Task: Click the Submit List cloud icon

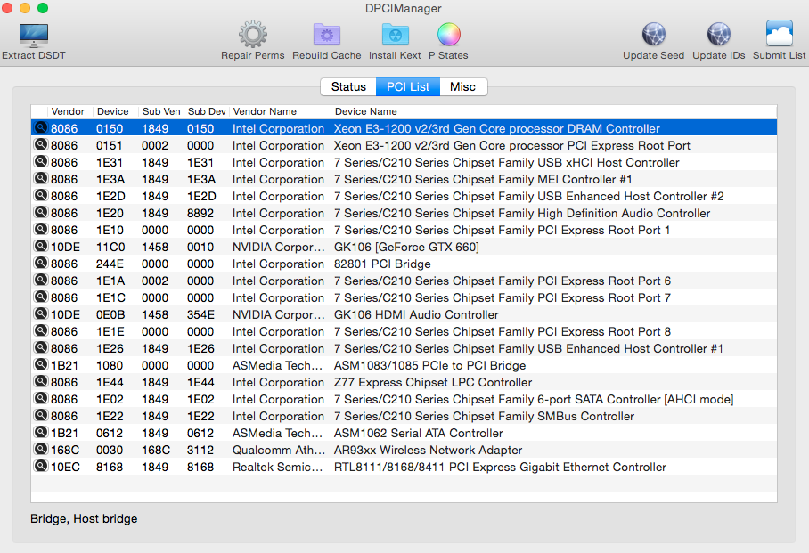Action: [779, 35]
